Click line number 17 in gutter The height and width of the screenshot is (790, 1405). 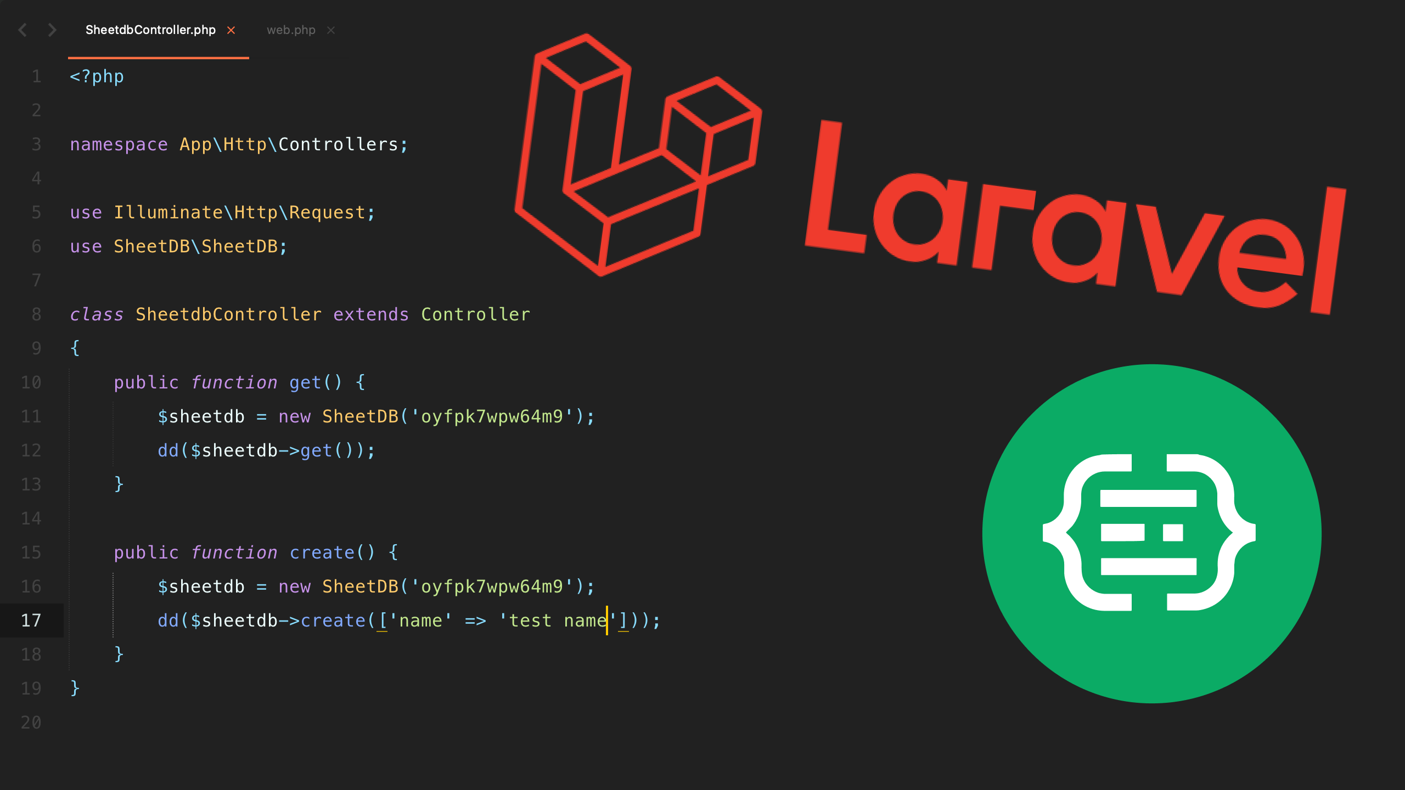(31, 620)
